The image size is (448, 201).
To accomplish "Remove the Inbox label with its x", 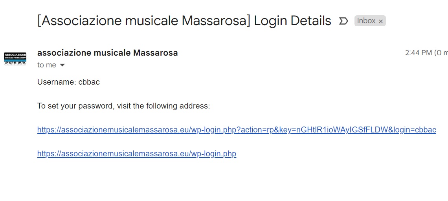I will 380,22.
